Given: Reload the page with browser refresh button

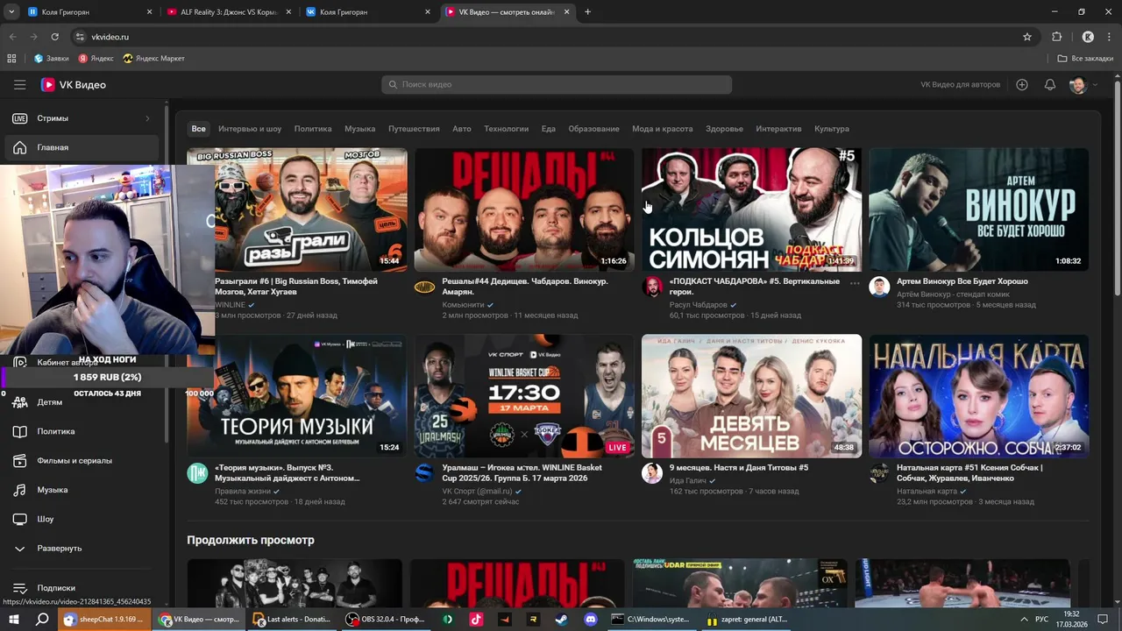Looking at the screenshot, I should click(54, 37).
